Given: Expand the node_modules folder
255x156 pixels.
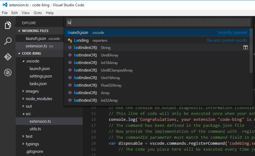Looking at the screenshot, I should pos(23,99).
